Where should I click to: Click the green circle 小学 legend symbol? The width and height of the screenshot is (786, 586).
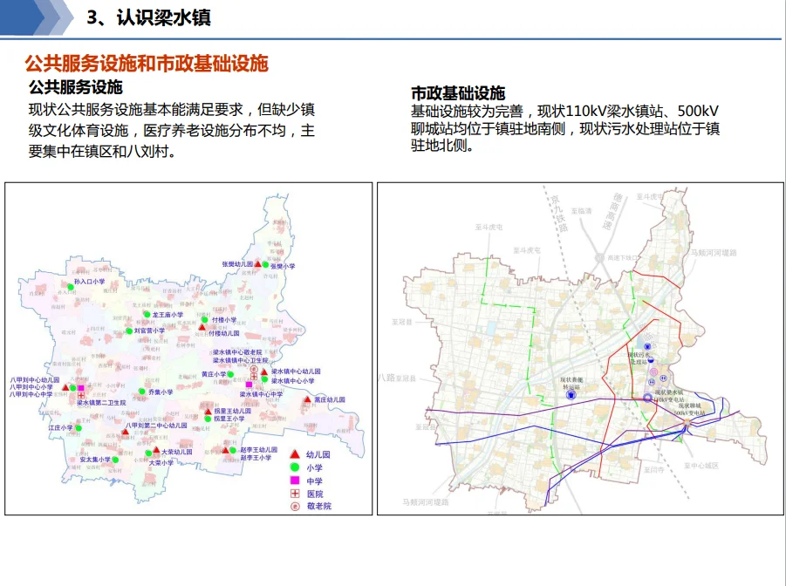[295, 468]
